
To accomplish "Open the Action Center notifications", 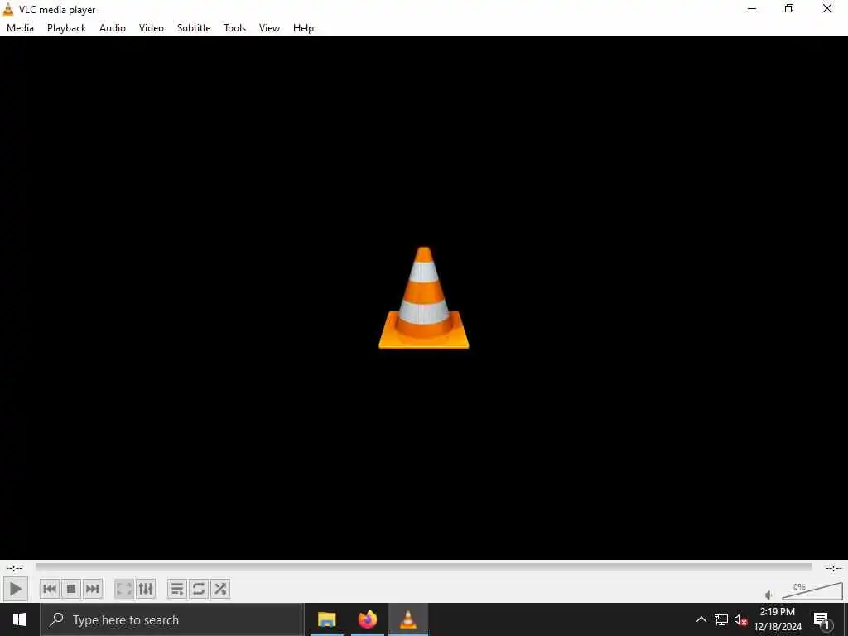I will point(821,620).
